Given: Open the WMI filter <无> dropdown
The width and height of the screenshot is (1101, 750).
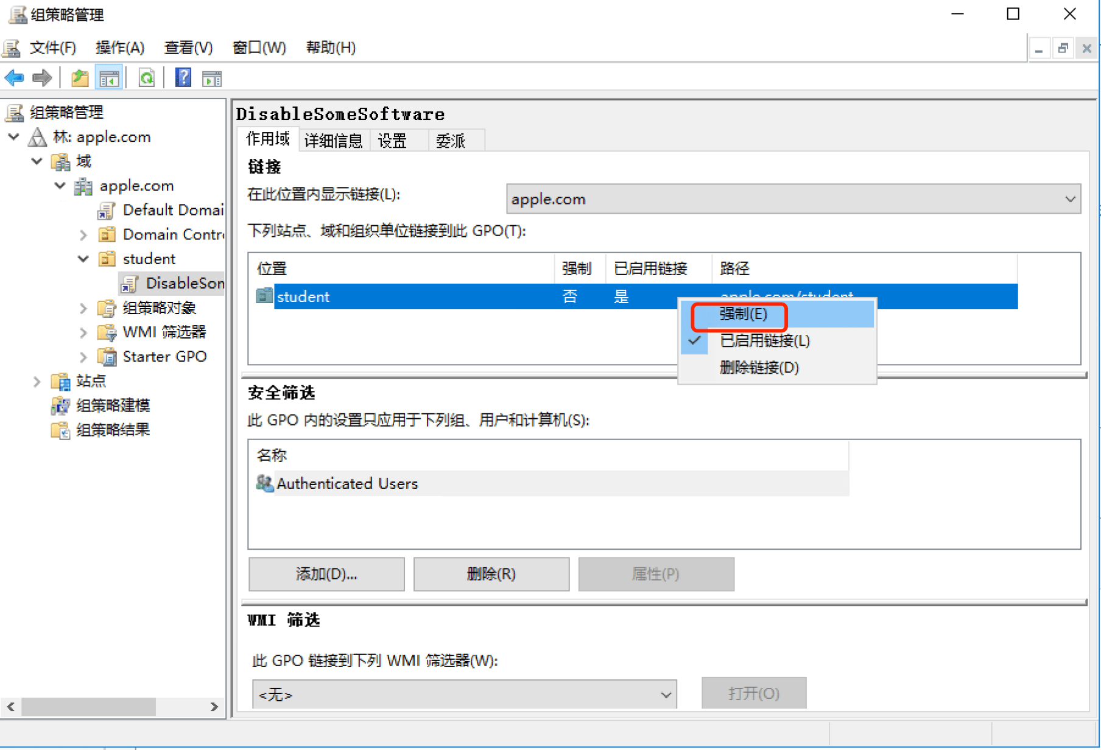Looking at the screenshot, I should 666,695.
